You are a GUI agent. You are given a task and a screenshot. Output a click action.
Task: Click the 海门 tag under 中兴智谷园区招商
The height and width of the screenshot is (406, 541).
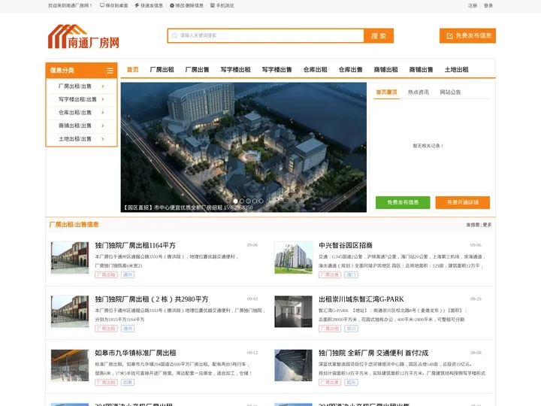(x=351, y=275)
